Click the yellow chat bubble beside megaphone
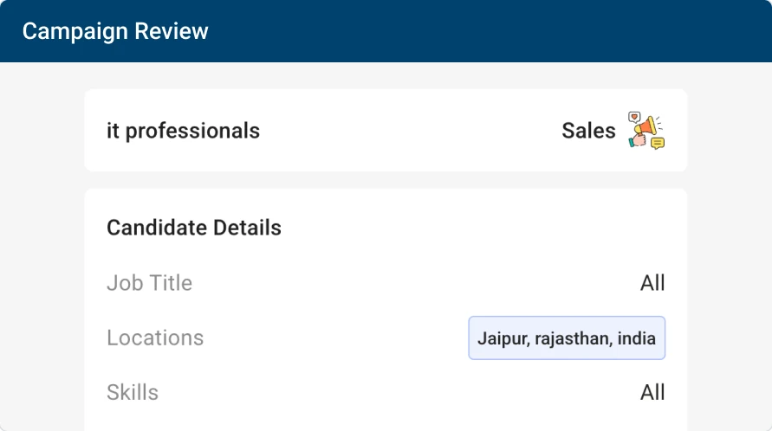The image size is (772, 431). pyautogui.click(x=658, y=143)
